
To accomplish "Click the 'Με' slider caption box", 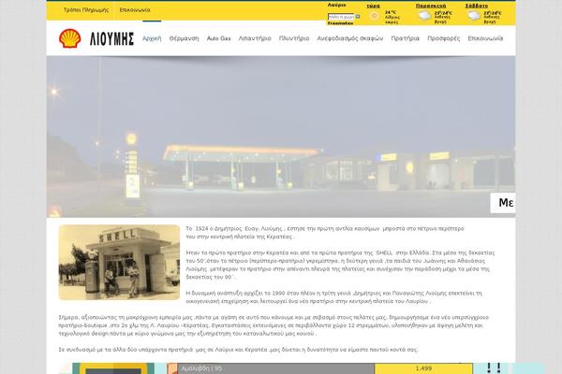I will click(x=503, y=203).
